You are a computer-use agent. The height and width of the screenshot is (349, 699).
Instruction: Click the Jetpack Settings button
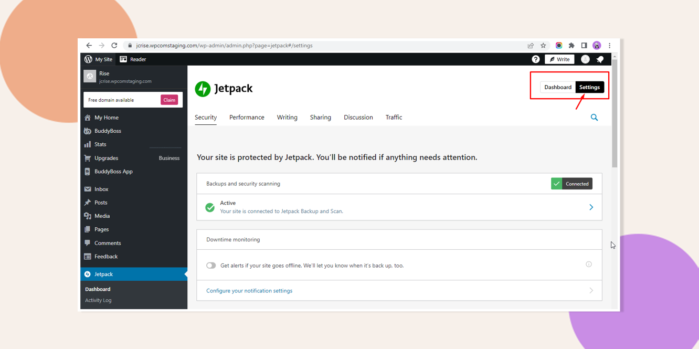tap(589, 87)
